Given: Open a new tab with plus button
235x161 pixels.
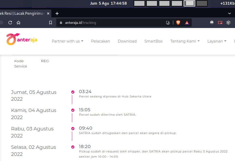Looking at the screenshot, I should [57, 13].
